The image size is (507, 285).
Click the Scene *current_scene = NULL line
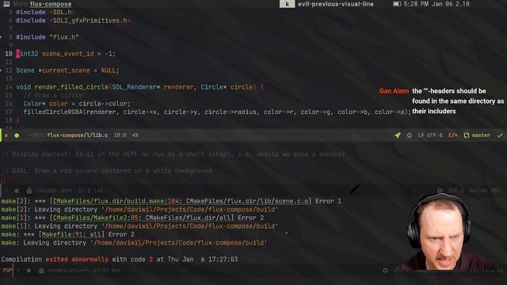67,70
